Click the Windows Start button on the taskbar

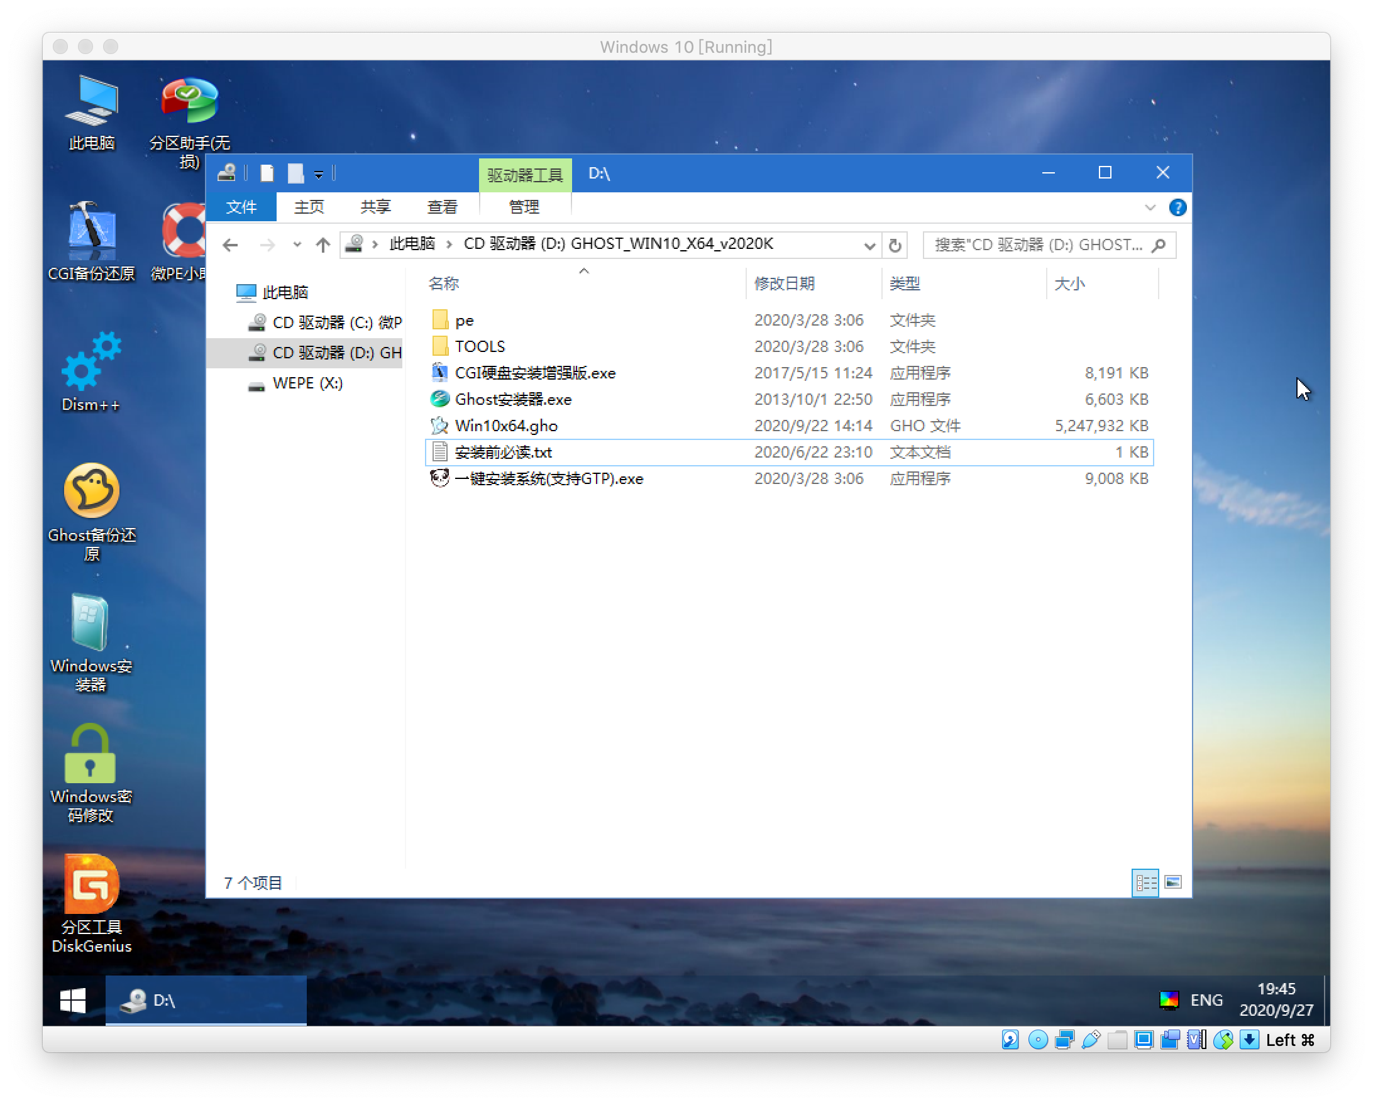point(73,1000)
